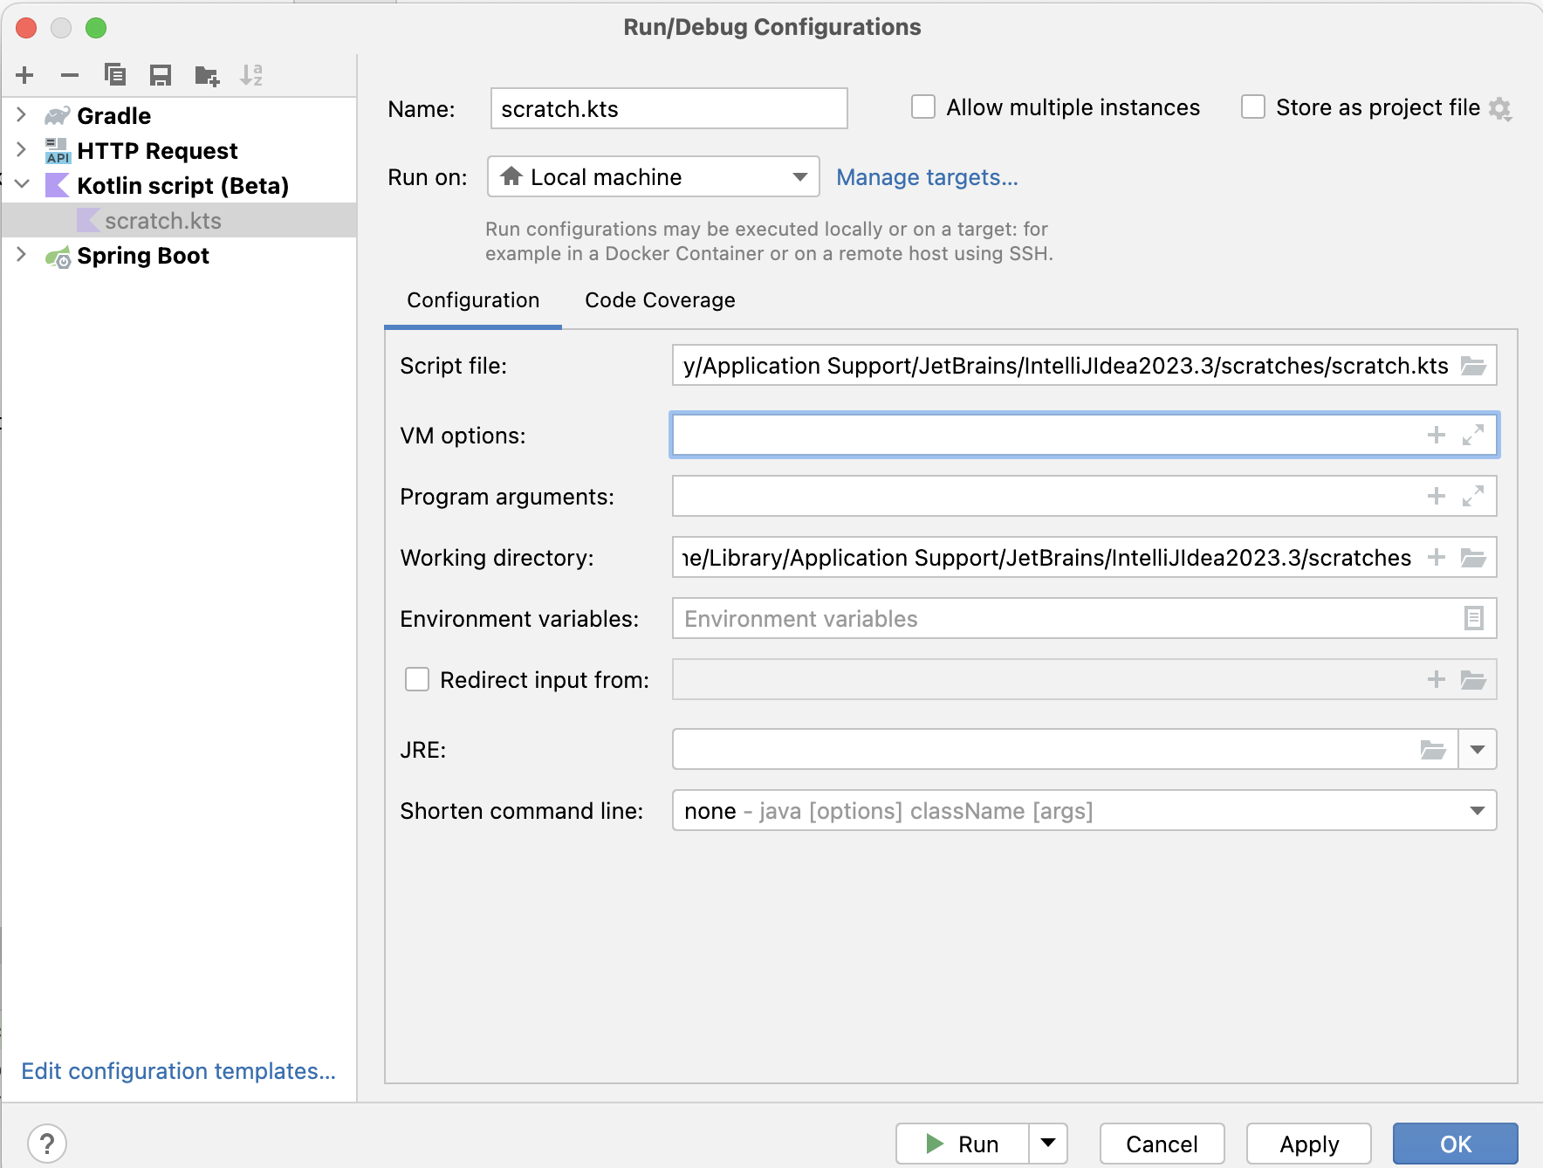Screen dimensions: 1543x1168
Task: Click the Kotlin script category icon
Action: (58, 185)
